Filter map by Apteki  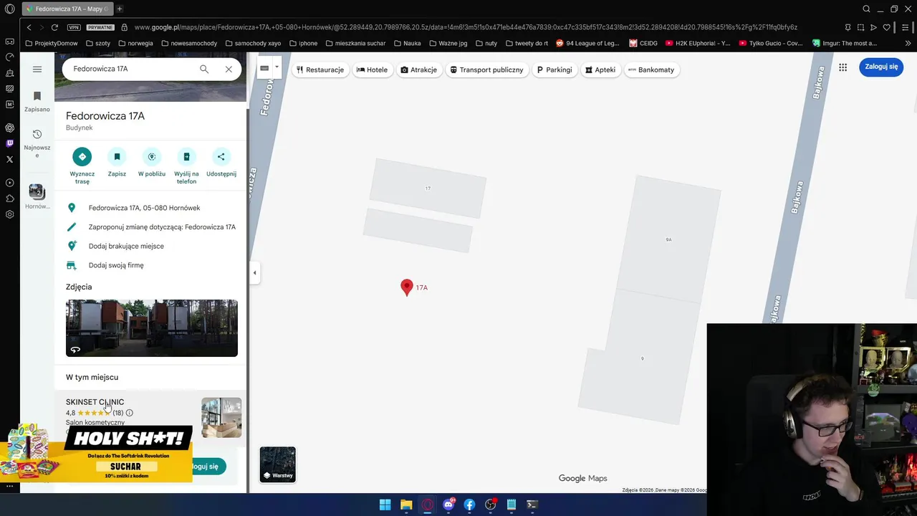click(600, 70)
